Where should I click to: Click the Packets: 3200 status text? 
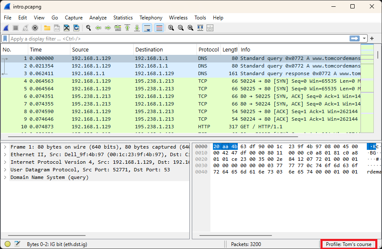pos(246,244)
